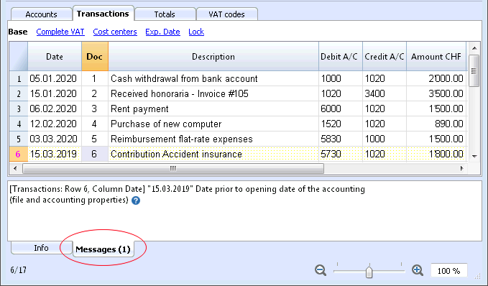Click the debit account cell 5830
488x286 pixels.
click(341, 139)
